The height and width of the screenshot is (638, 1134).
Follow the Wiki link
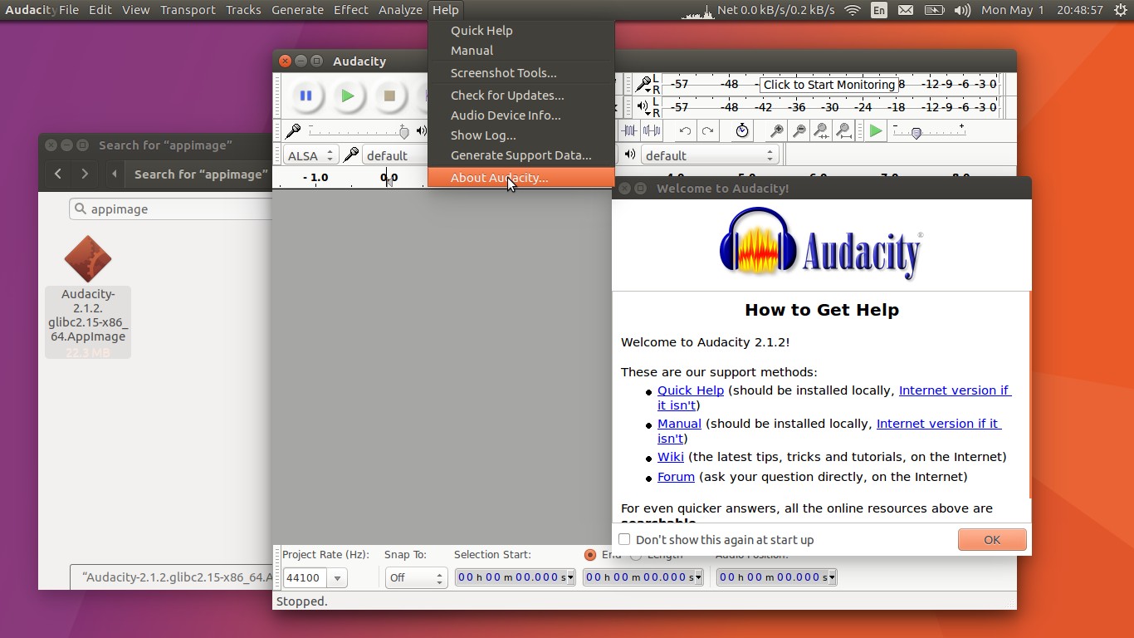[x=671, y=457]
